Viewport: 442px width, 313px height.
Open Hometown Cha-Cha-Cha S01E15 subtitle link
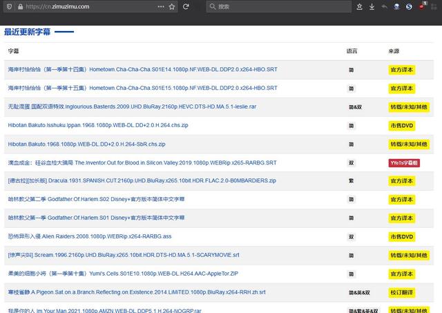click(x=143, y=88)
